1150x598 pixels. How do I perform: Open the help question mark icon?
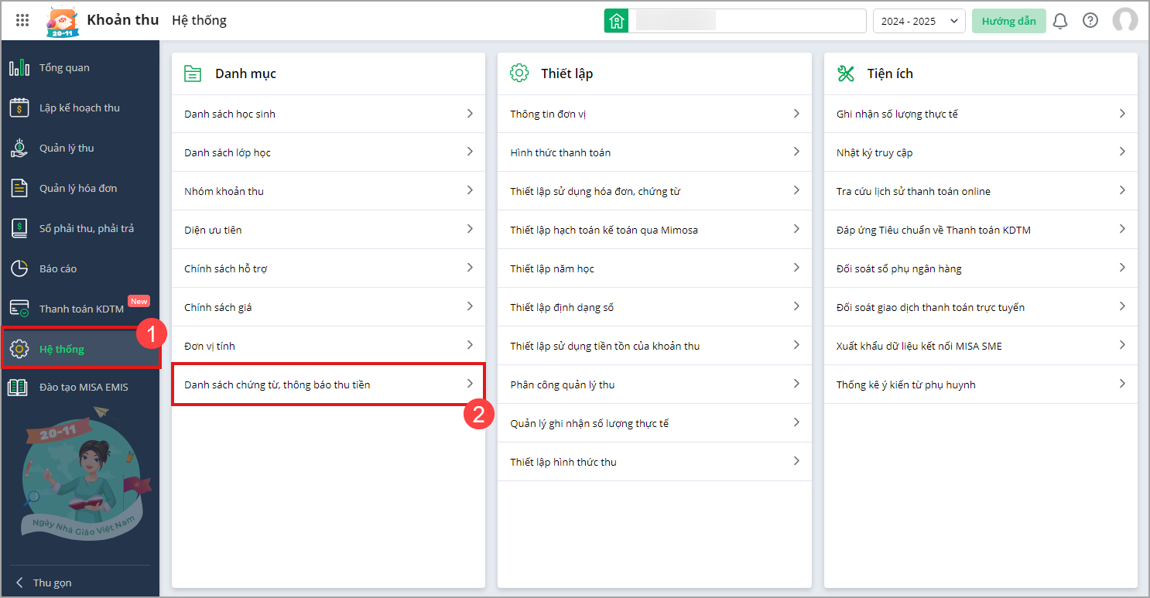(x=1090, y=21)
